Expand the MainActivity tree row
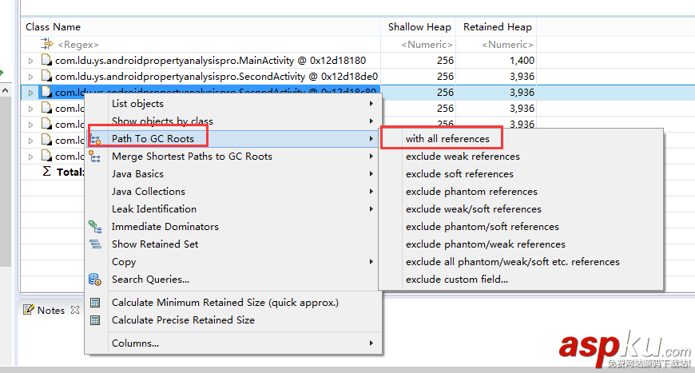Viewport: 695px width, 373px height. 31,61
